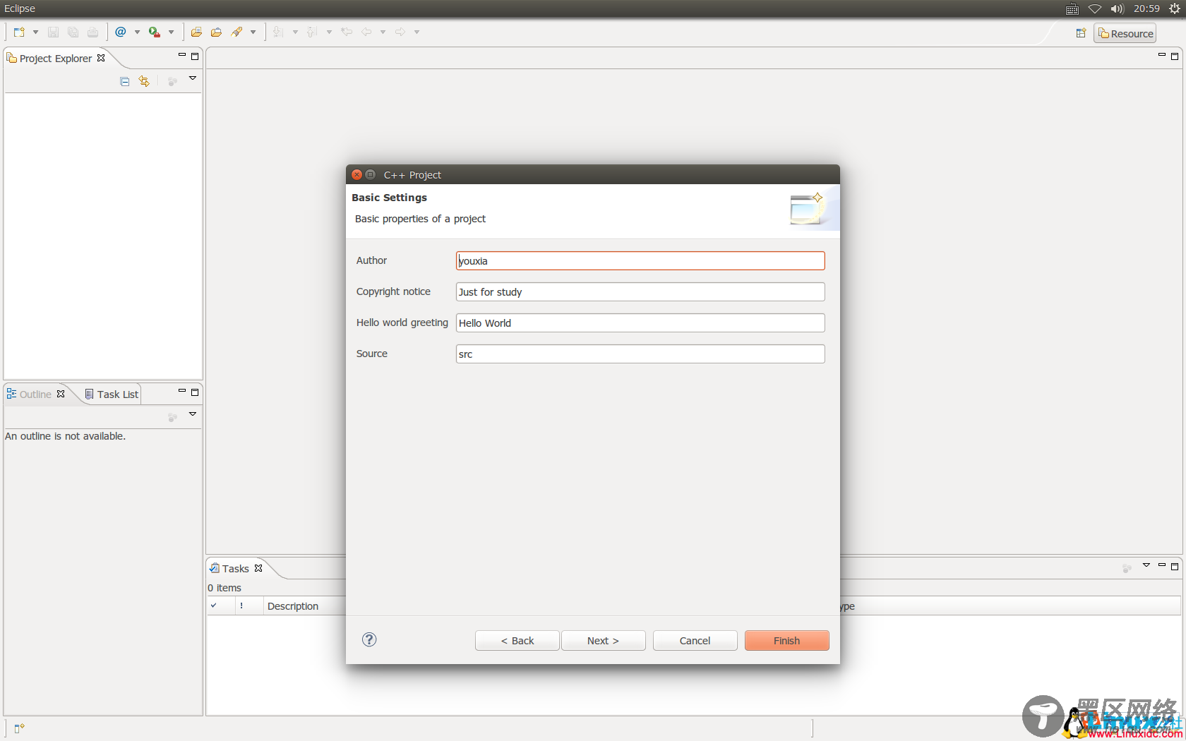
Task: Click the Run External Tools icon
Action: [x=154, y=32]
